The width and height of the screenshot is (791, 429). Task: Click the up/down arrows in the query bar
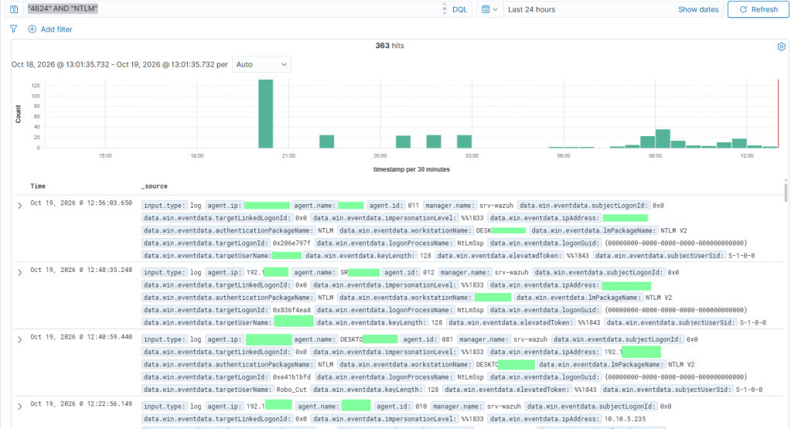pyautogui.click(x=445, y=9)
